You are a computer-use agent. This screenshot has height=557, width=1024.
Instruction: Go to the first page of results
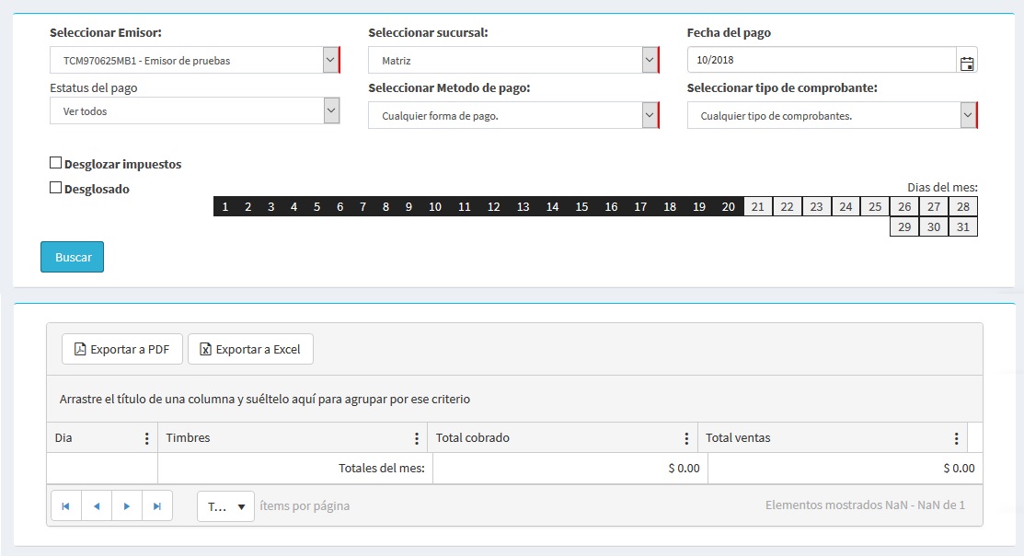pyautogui.click(x=66, y=505)
